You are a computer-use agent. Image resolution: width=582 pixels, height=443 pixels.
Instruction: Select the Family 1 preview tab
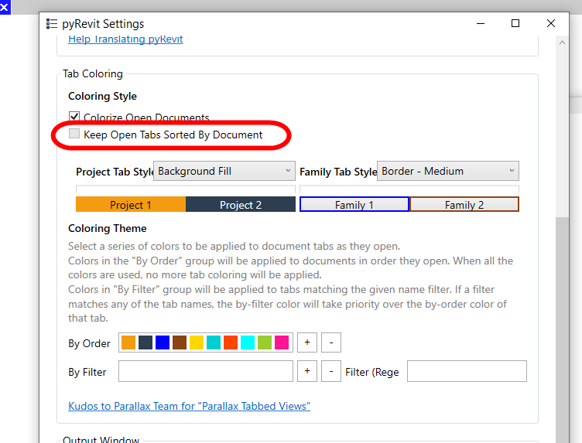[x=354, y=205]
